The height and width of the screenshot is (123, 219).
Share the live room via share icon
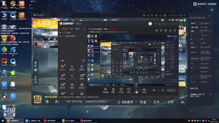[175, 30]
